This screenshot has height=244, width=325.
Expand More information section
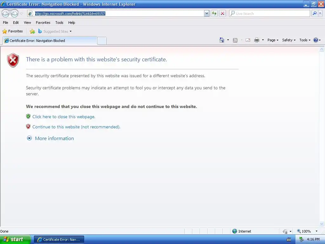pos(54,139)
